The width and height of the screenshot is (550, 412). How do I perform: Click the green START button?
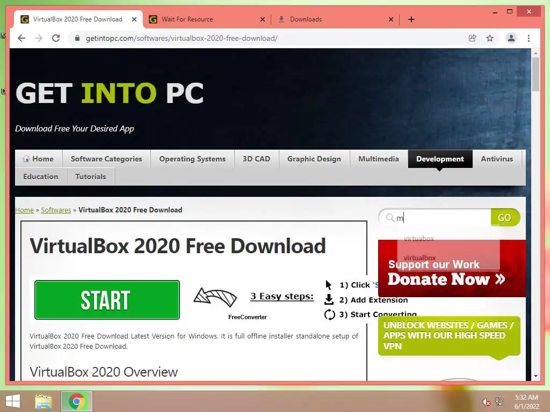point(107,300)
